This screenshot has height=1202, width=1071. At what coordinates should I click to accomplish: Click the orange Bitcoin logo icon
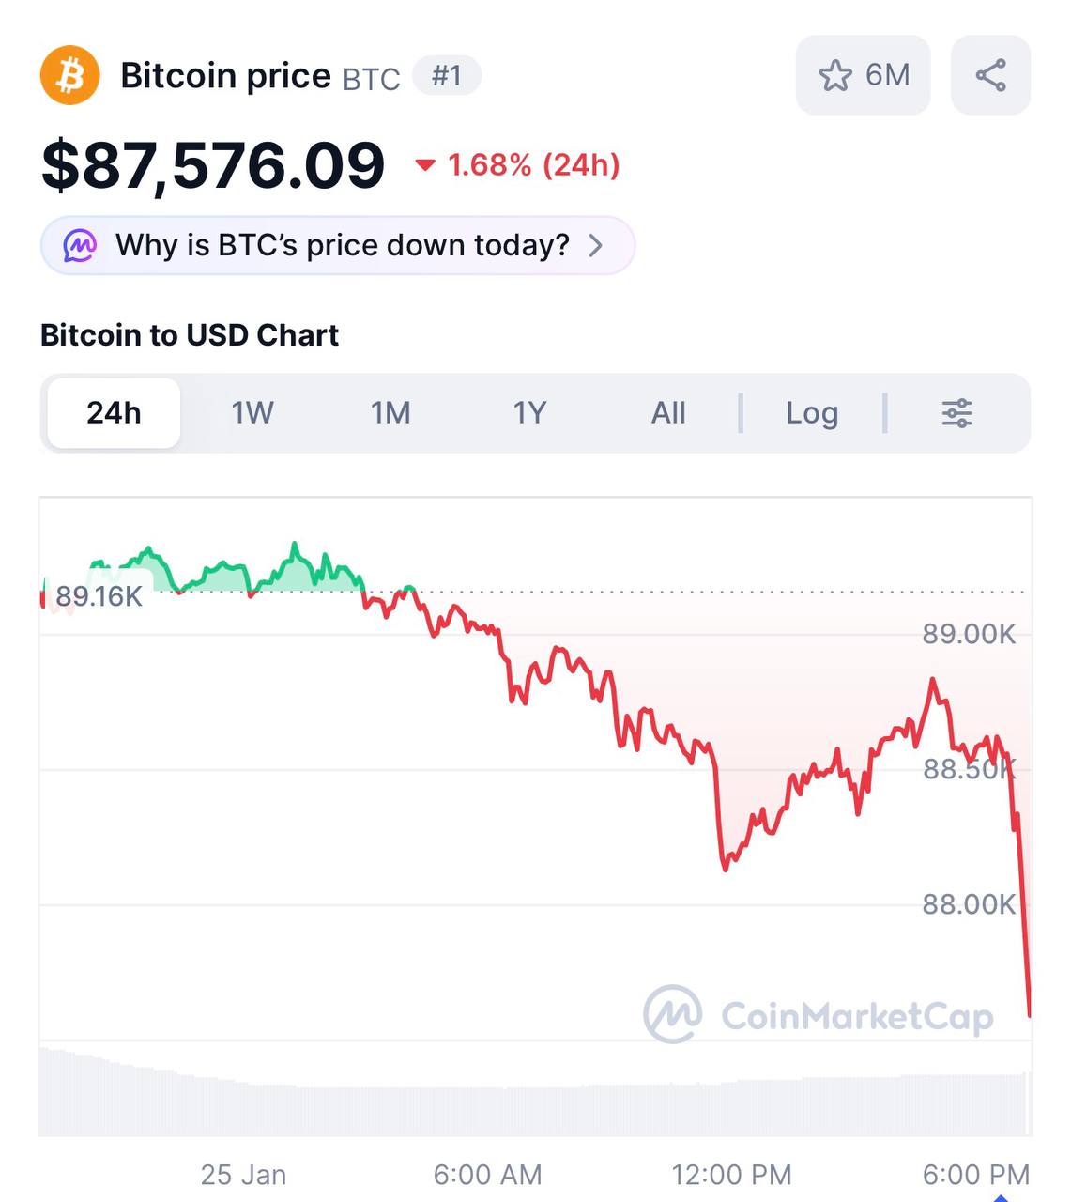69,75
